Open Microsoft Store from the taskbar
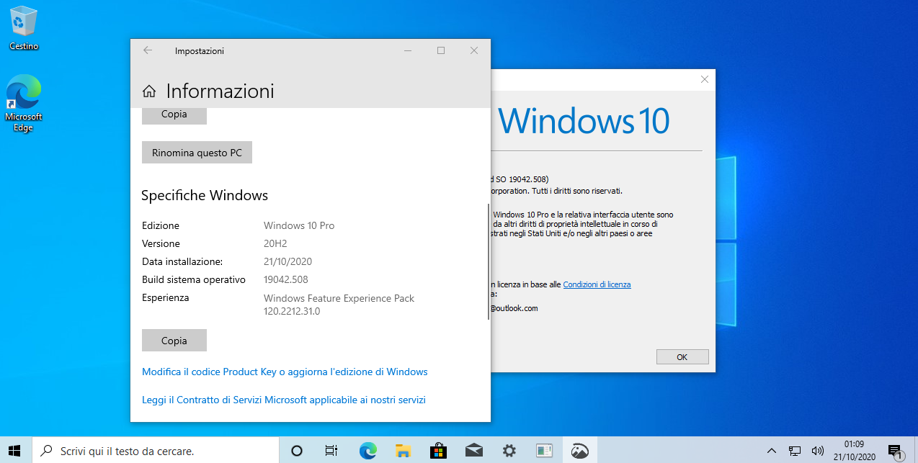 [439, 451]
